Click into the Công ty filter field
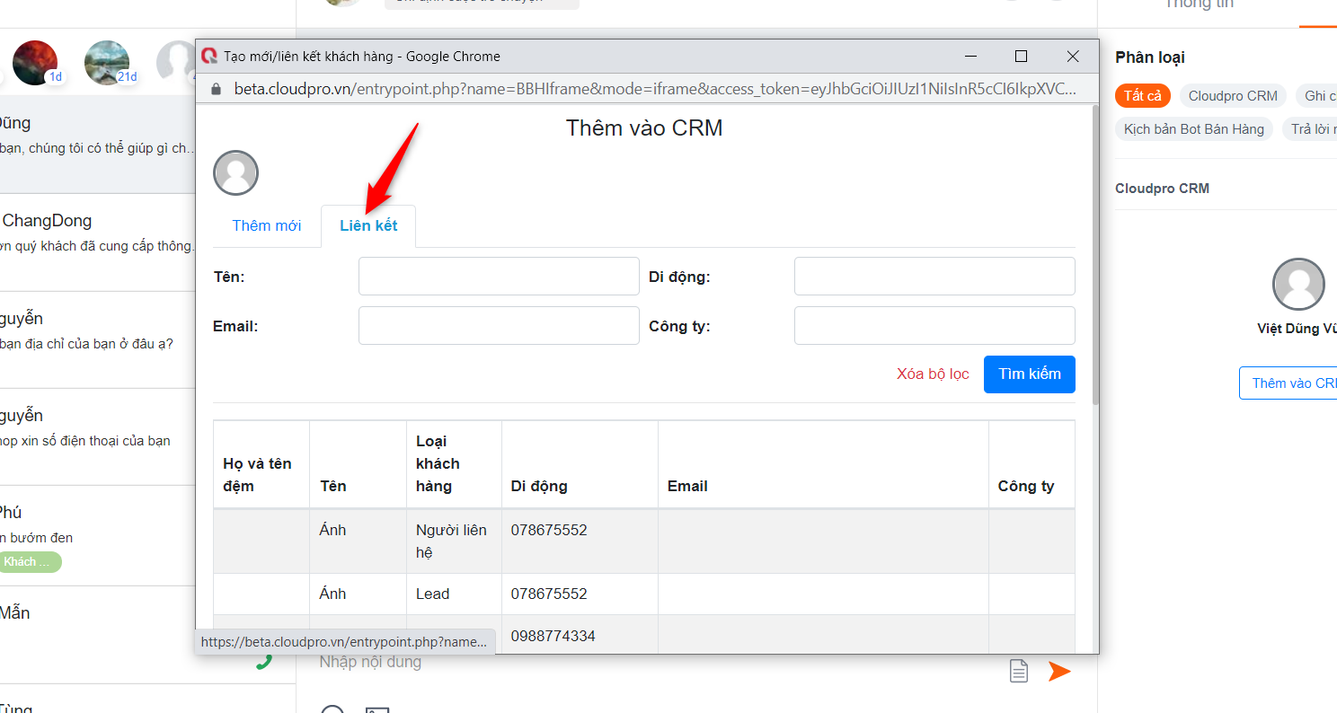1337x713 pixels. [934, 326]
